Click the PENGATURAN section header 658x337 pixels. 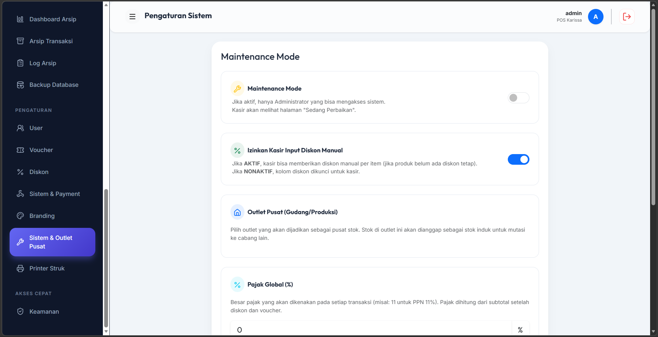(34, 110)
